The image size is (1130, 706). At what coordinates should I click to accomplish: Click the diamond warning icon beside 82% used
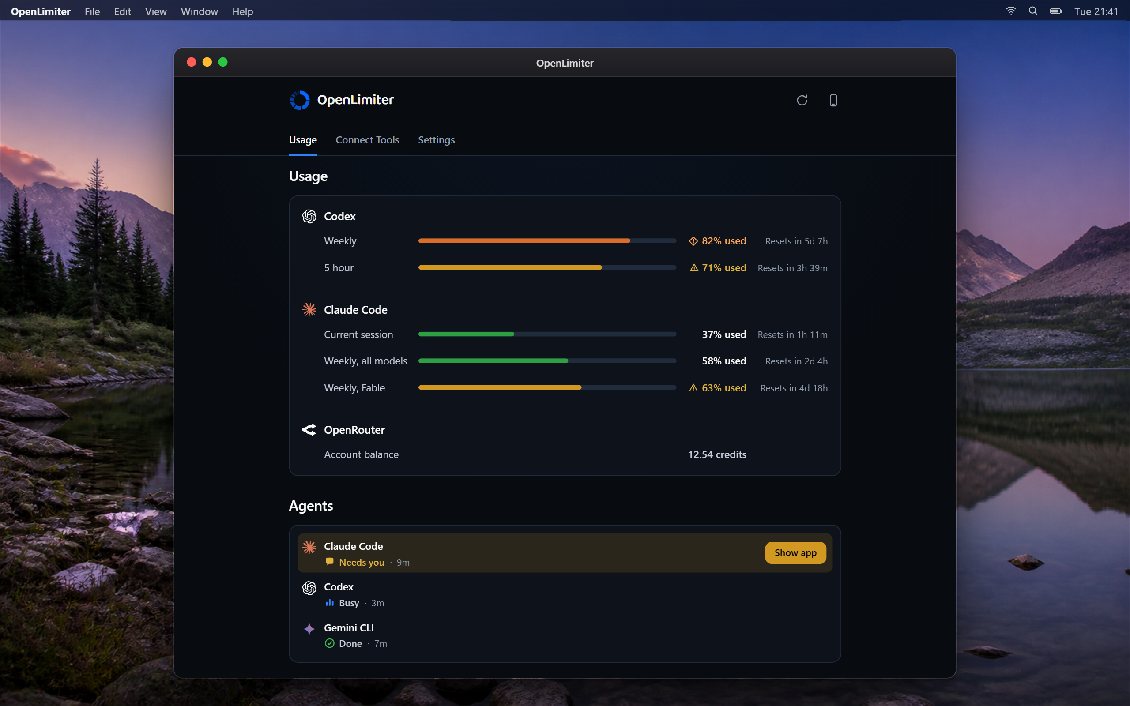pyautogui.click(x=693, y=241)
